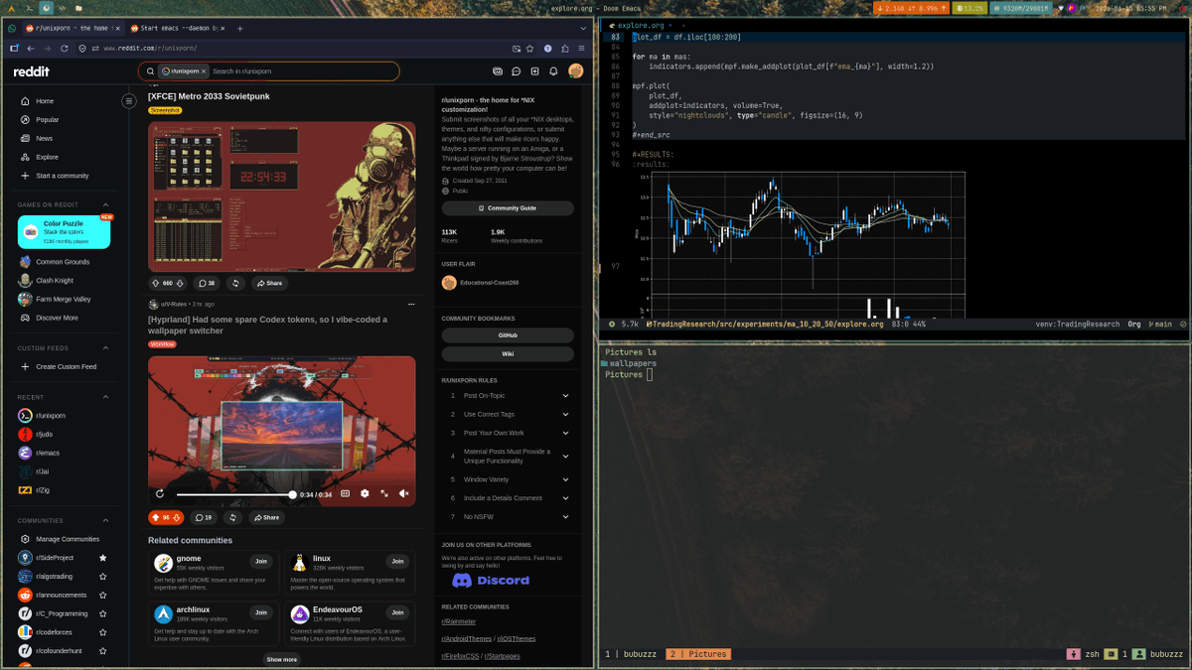The height and width of the screenshot is (670, 1192).
Task: Star r/codeforces as favorite
Action: click(102, 632)
